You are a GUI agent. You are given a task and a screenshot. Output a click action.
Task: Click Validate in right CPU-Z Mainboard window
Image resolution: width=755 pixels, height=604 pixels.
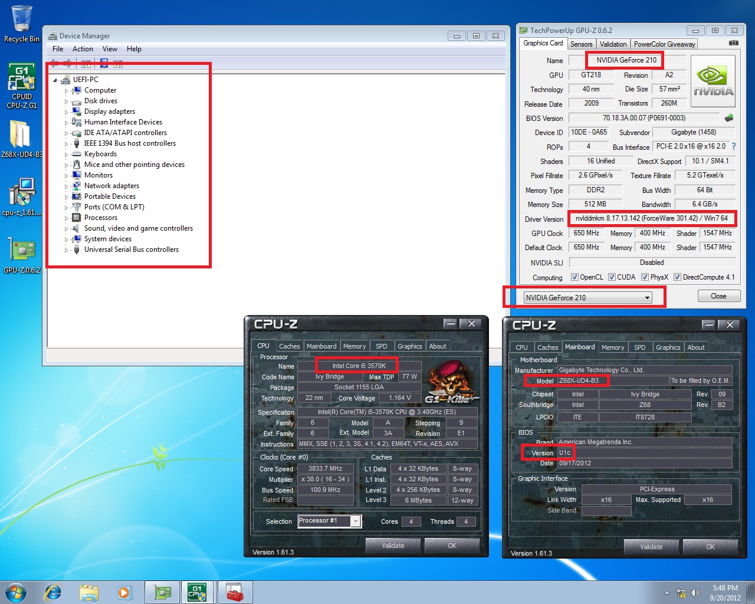(651, 547)
